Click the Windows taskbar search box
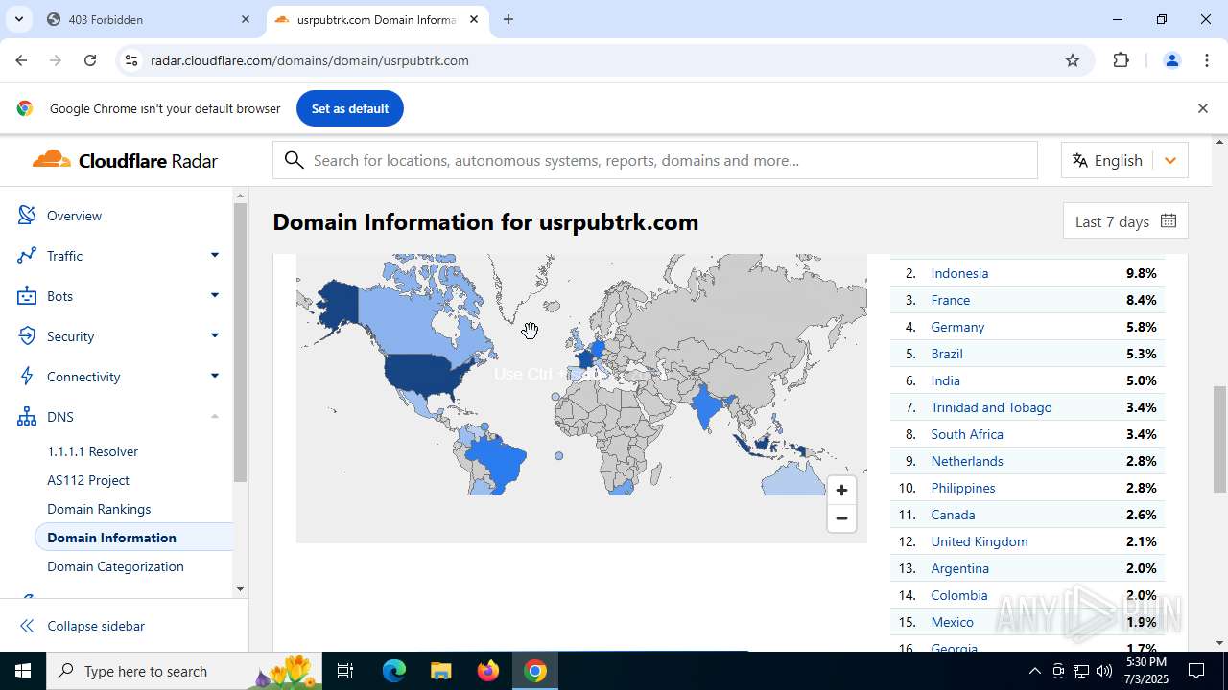This screenshot has height=690, width=1228. (x=185, y=671)
